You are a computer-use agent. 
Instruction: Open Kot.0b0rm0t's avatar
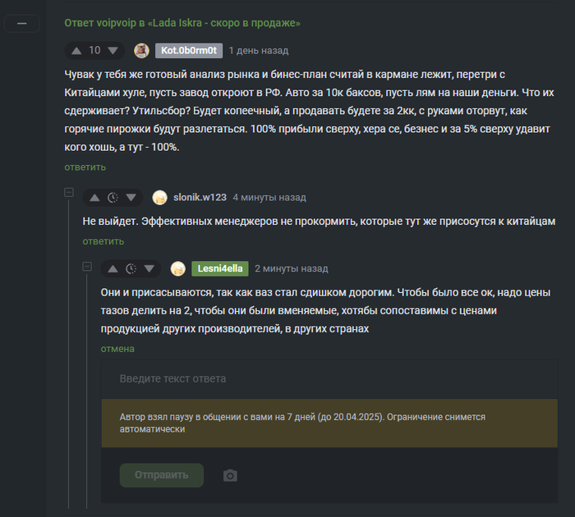[x=141, y=51]
